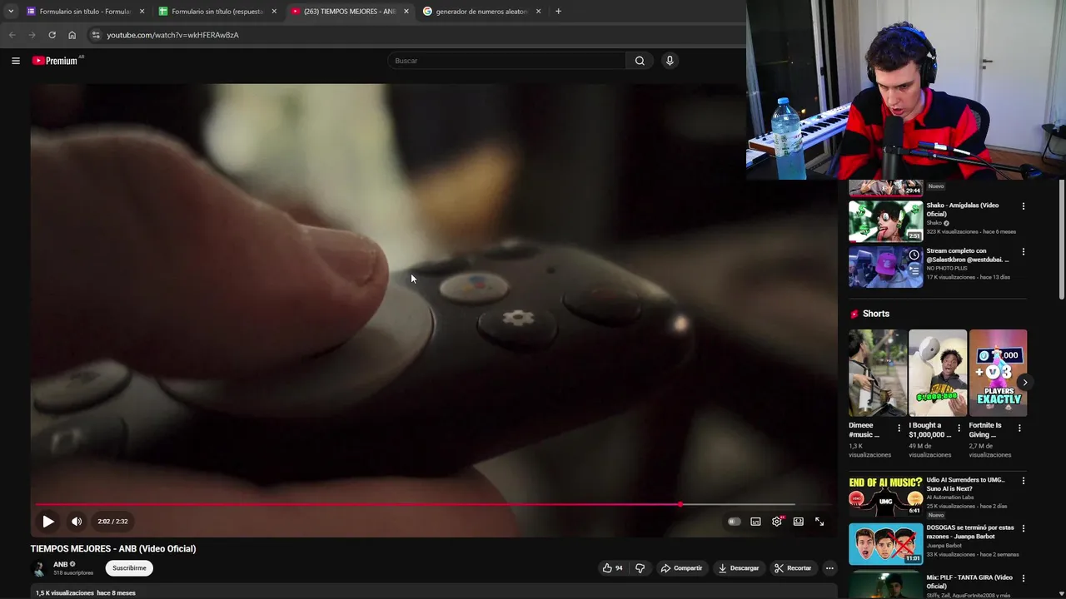
Task: Play the paused video
Action: click(x=48, y=522)
